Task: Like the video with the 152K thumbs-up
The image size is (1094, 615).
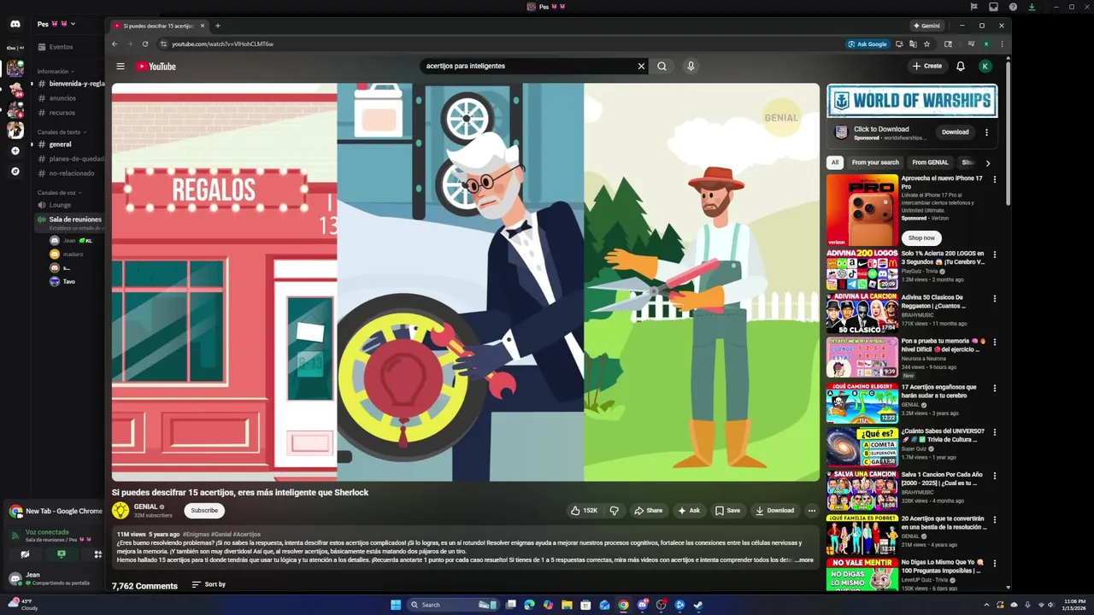Action: click(x=585, y=510)
